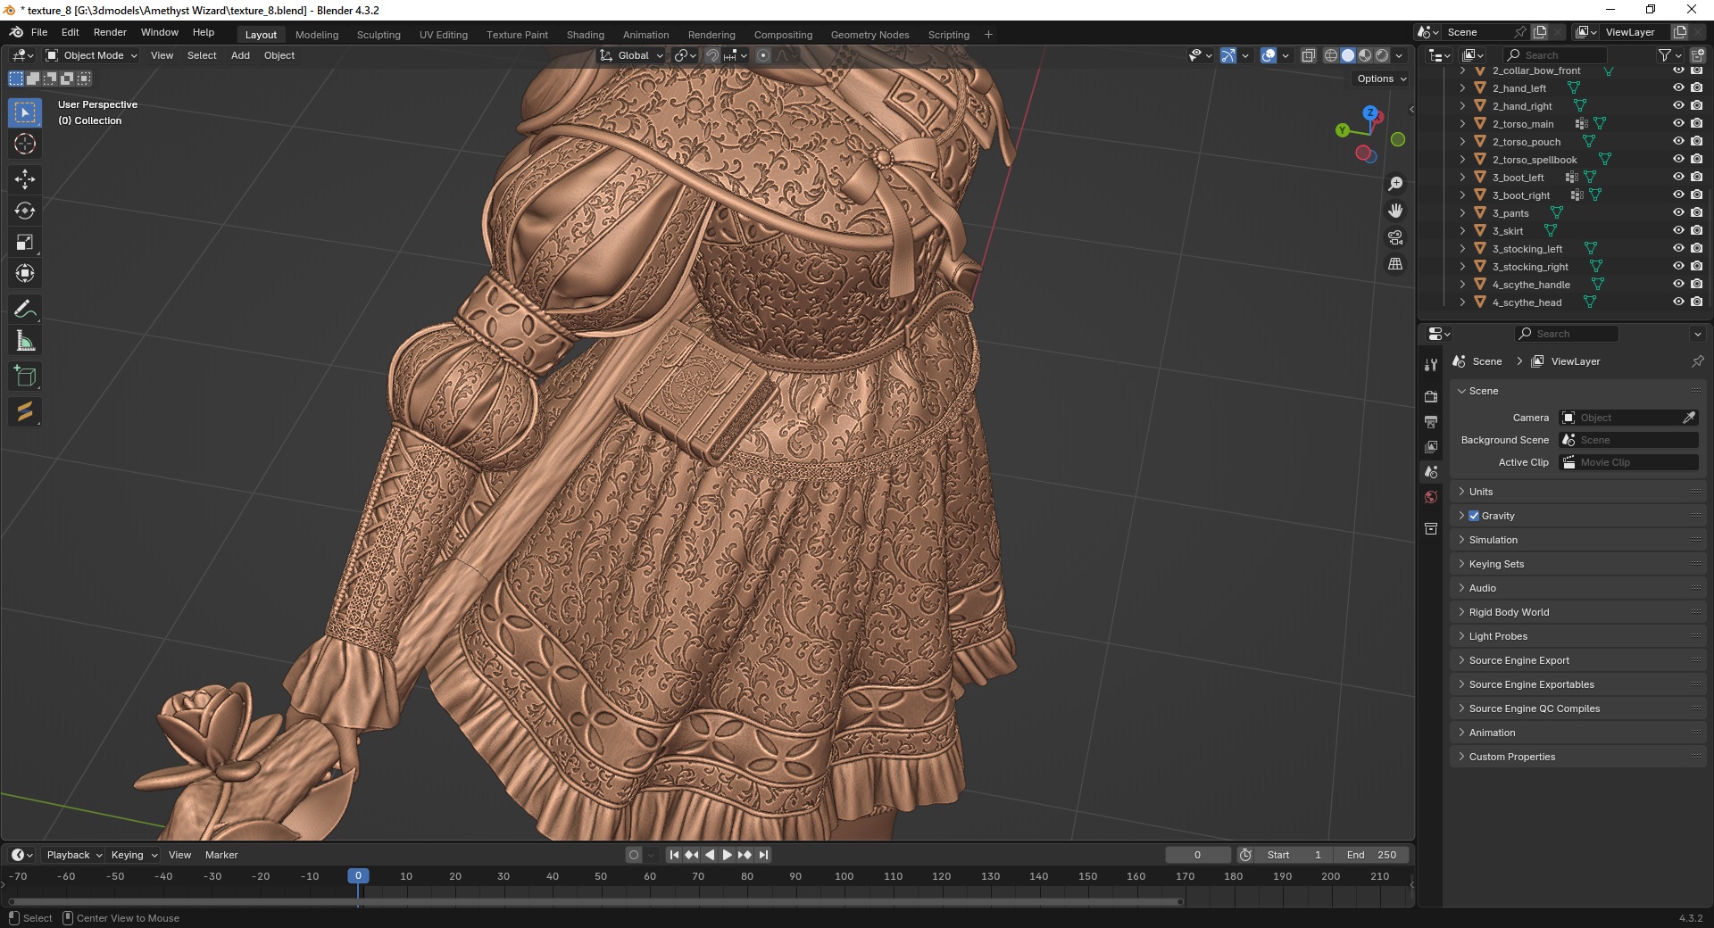Select the Rotate tool
This screenshot has height=928, width=1714.
click(25, 211)
